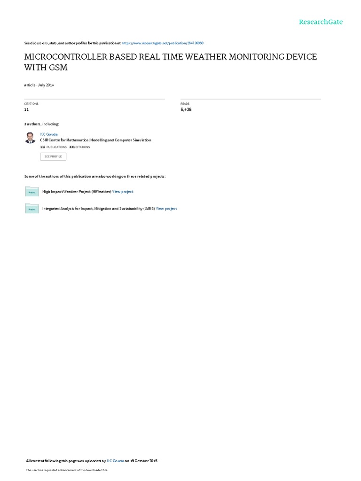Click the reads count number
This screenshot has width=361, height=481.
186,109
